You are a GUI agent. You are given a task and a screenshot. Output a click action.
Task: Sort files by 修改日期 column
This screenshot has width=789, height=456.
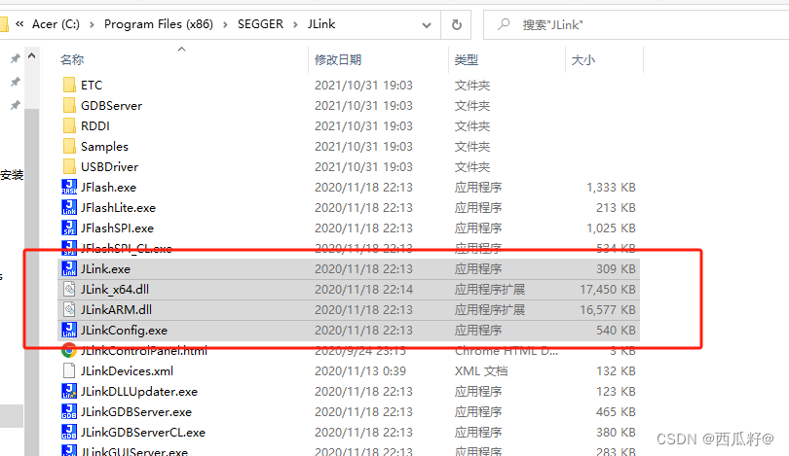click(338, 59)
